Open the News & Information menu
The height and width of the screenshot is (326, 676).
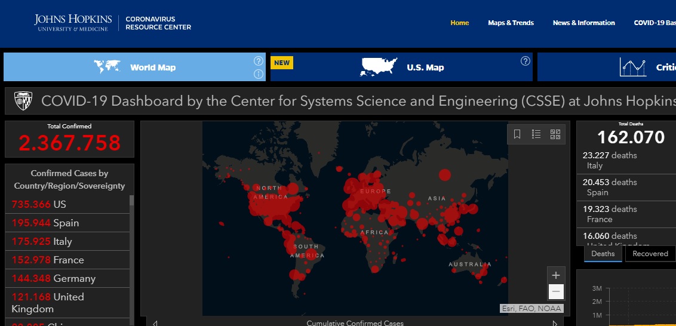click(x=584, y=23)
